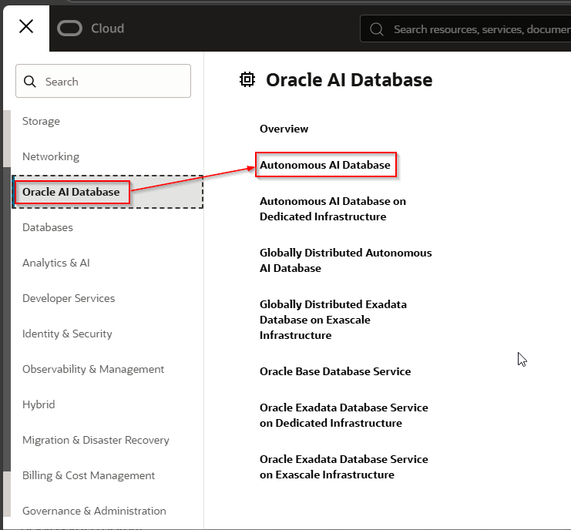571x530 pixels.
Task: Open the Storage category
Action: tap(41, 121)
